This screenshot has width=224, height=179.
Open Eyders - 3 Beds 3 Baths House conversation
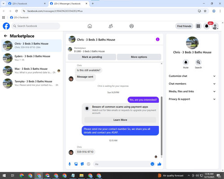click(31, 58)
